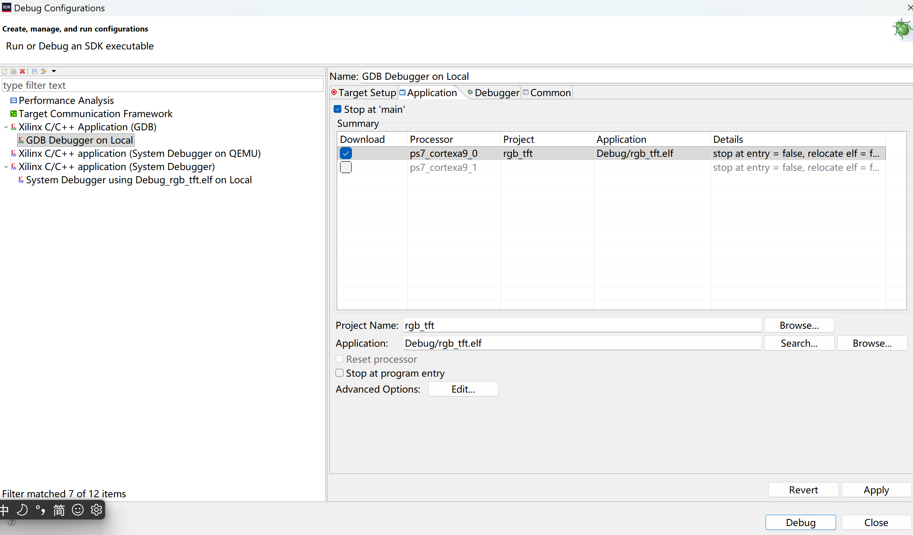The width and height of the screenshot is (913, 535).
Task: Click the Download column header
Action: [x=372, y=139]
